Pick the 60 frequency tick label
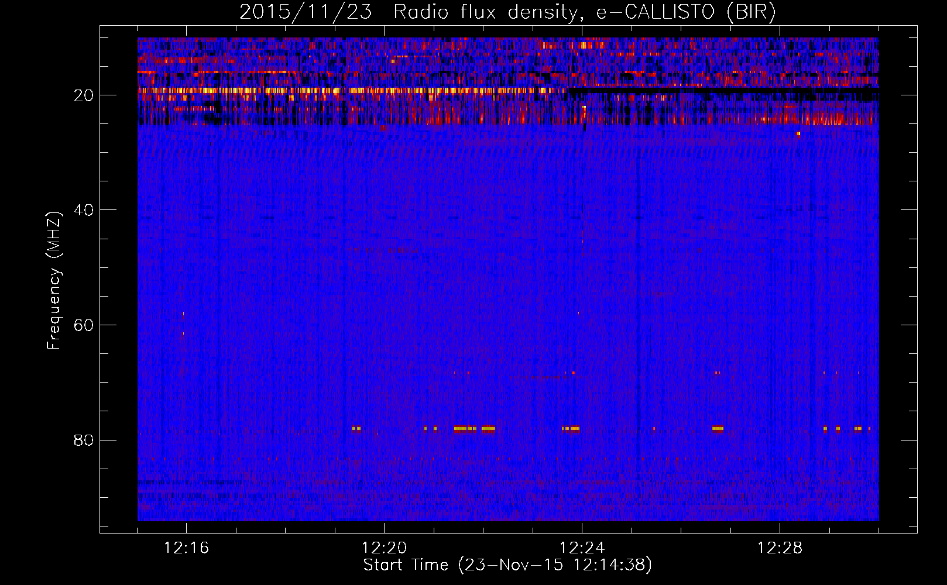The height and width of the screenshot is (585, 947). pyautogui.click(x=84, y=325)
